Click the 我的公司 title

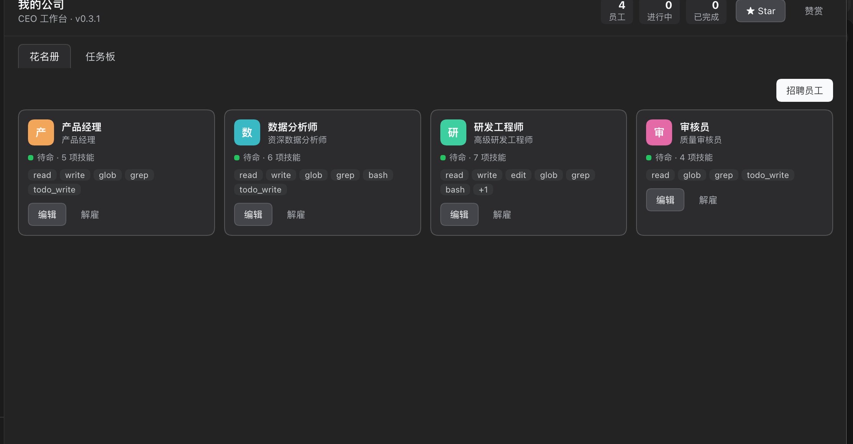(41, 5)
